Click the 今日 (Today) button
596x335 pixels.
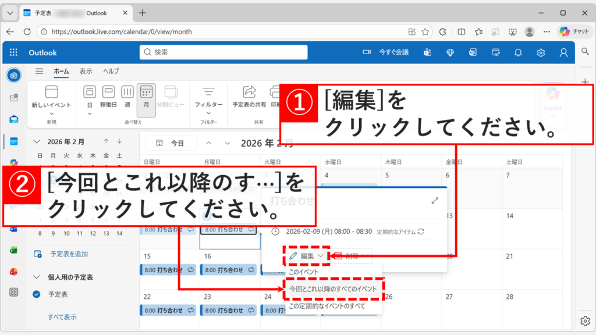(x=171, y=142)
